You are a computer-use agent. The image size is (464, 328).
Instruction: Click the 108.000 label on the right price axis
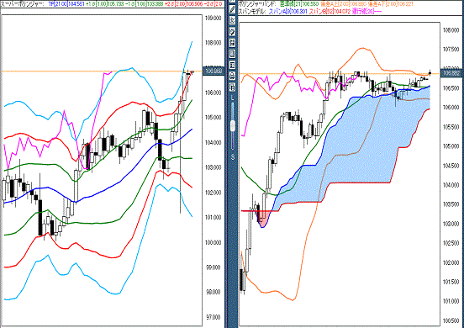[451, 30]
